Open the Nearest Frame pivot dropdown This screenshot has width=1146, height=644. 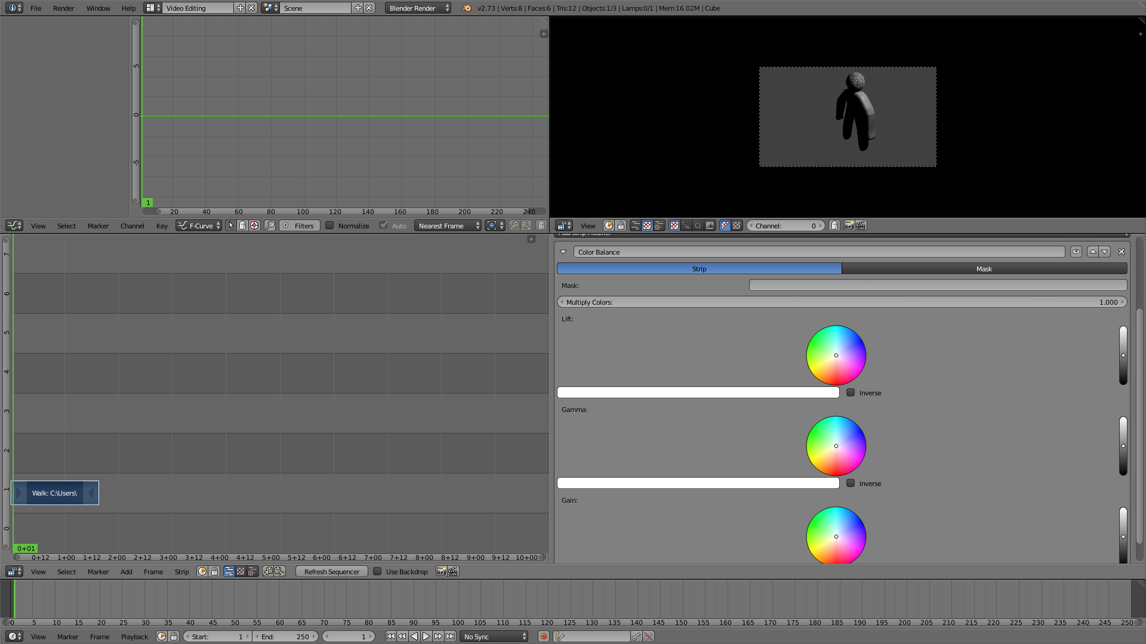tap(448, 225)
